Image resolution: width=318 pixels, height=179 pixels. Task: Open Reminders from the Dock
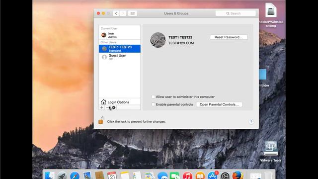[137, 175]
